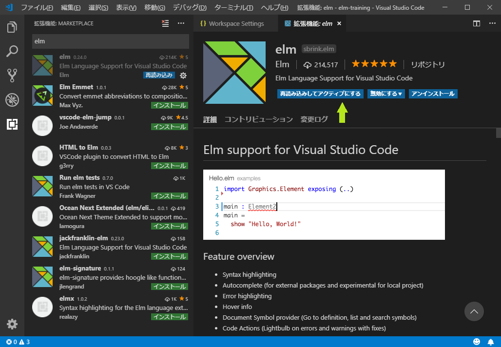Viewport: 501px width, 347px height.
Task: Open the editor More Actions menu
Action: [x=491, y=23]
